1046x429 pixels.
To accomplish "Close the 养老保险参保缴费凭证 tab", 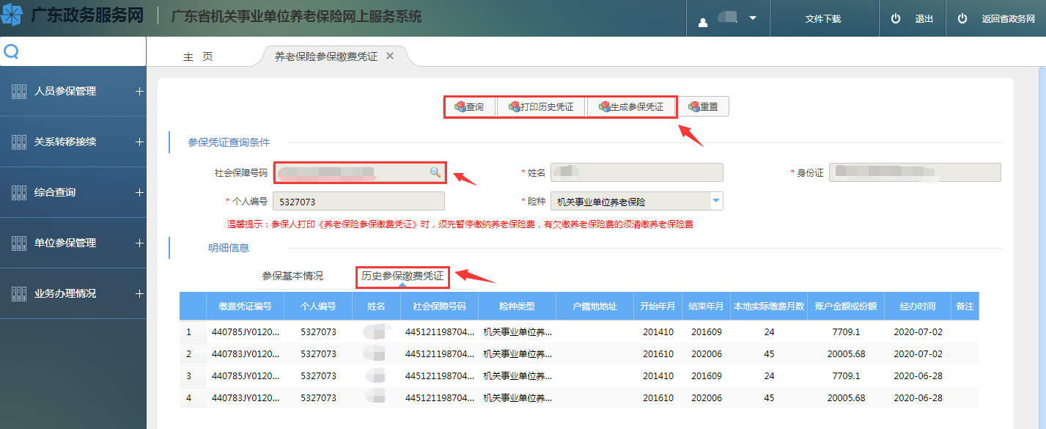I will pos(390,56).
